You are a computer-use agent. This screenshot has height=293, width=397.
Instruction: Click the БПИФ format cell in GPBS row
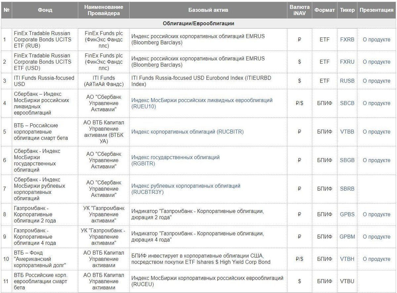pos(325,214)
